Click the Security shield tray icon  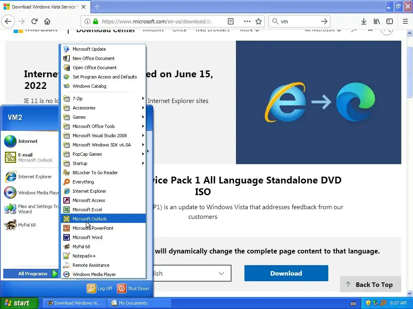click(368, 303)
